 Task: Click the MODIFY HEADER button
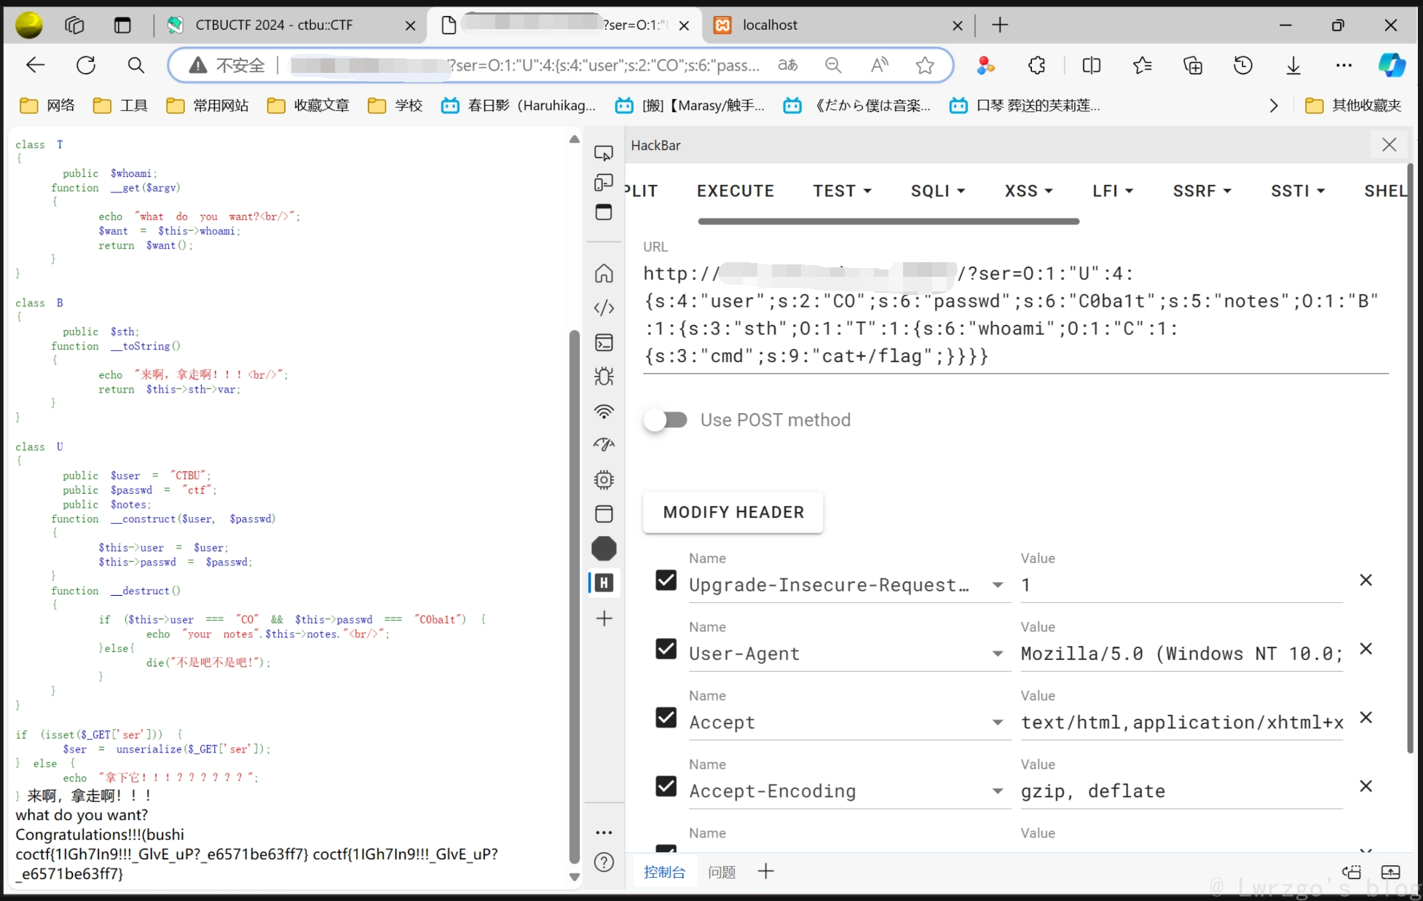[x=733, y=512]
